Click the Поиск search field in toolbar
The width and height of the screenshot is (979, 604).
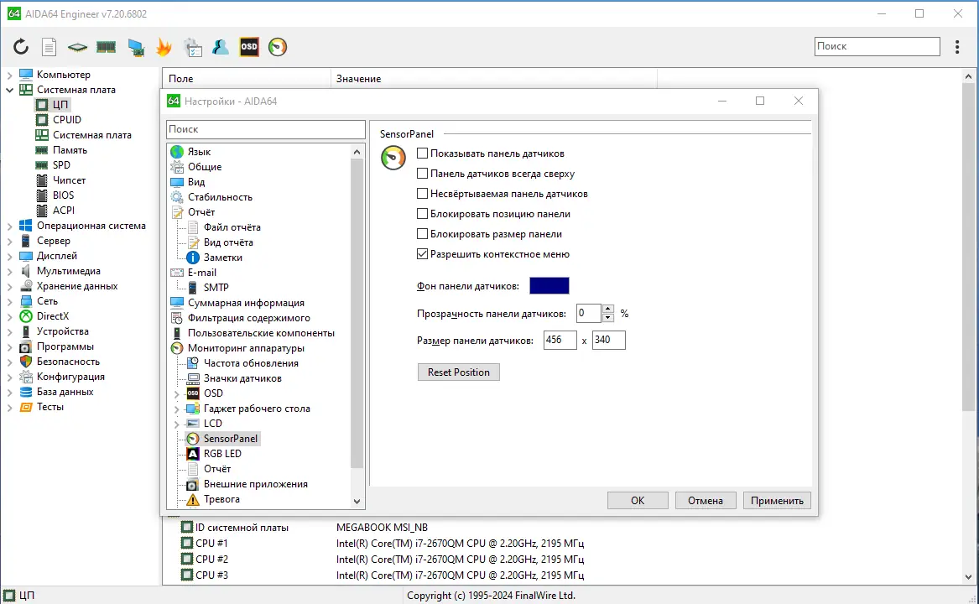876,46
